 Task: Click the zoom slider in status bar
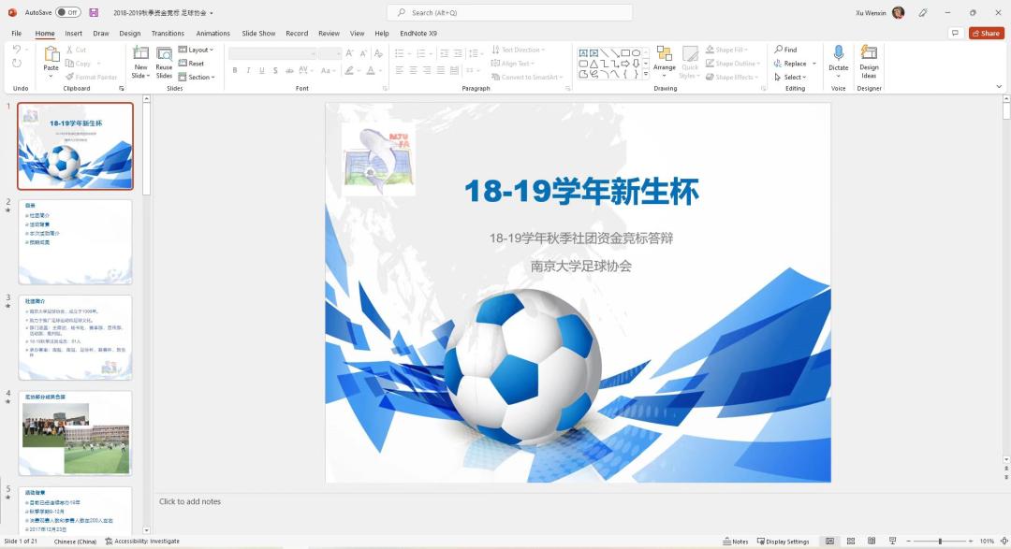[x=940, y=542]
